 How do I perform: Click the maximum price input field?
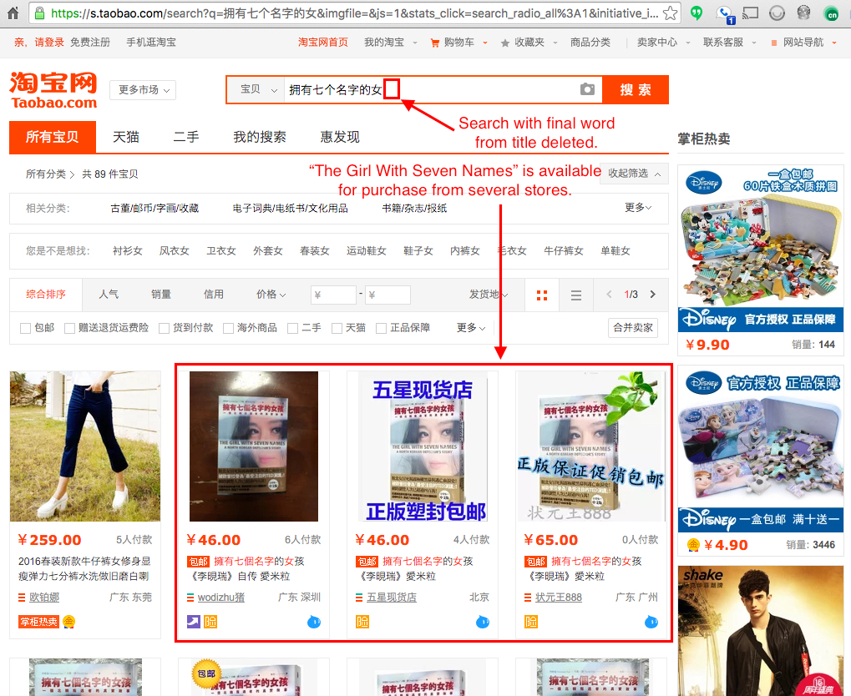pyautogui.click(x=388, y=295)
